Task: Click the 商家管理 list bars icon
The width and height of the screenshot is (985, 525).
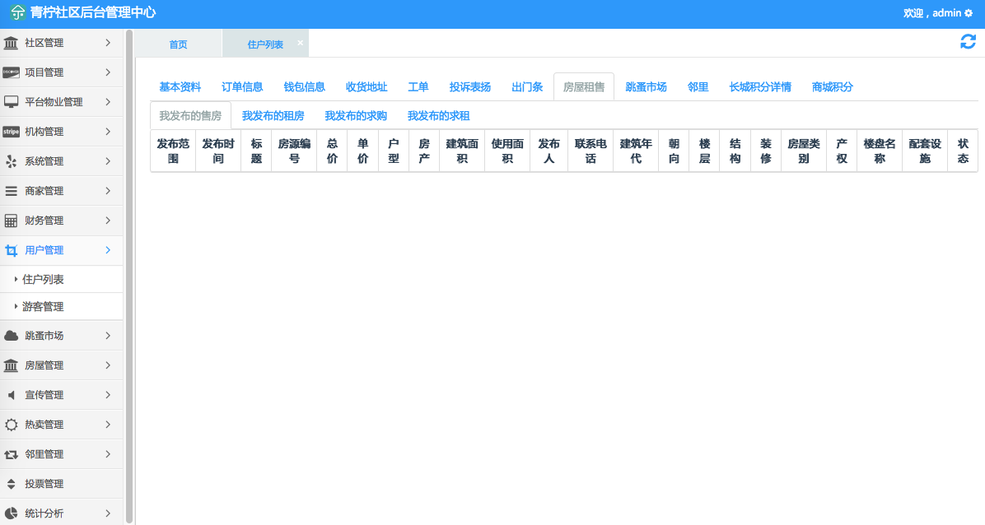Action: [11, 191]
